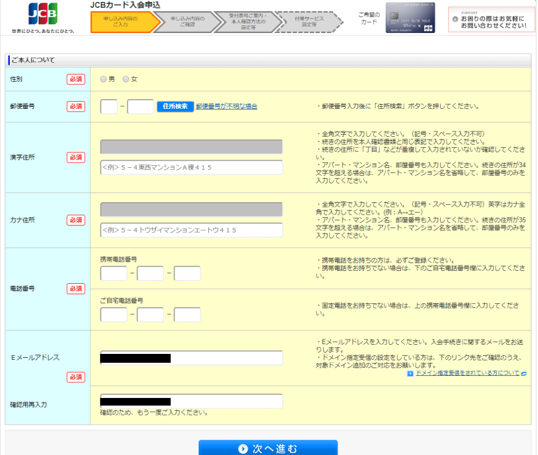Click the kanji address continuation field
The image size is (538, 455).
tap(191, 167)
